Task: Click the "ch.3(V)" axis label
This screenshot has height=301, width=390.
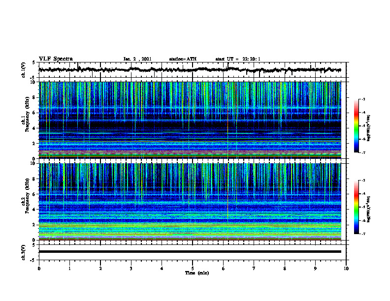Action: (24, 252)
